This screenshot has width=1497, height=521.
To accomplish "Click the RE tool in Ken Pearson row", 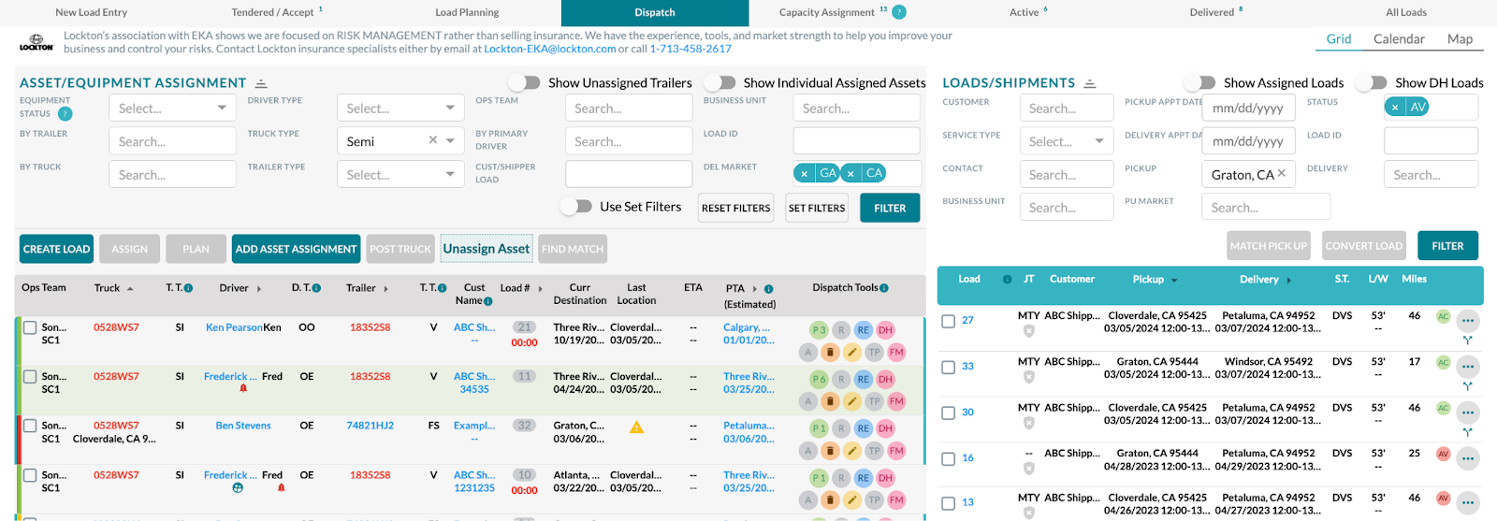I will (864, 329).
